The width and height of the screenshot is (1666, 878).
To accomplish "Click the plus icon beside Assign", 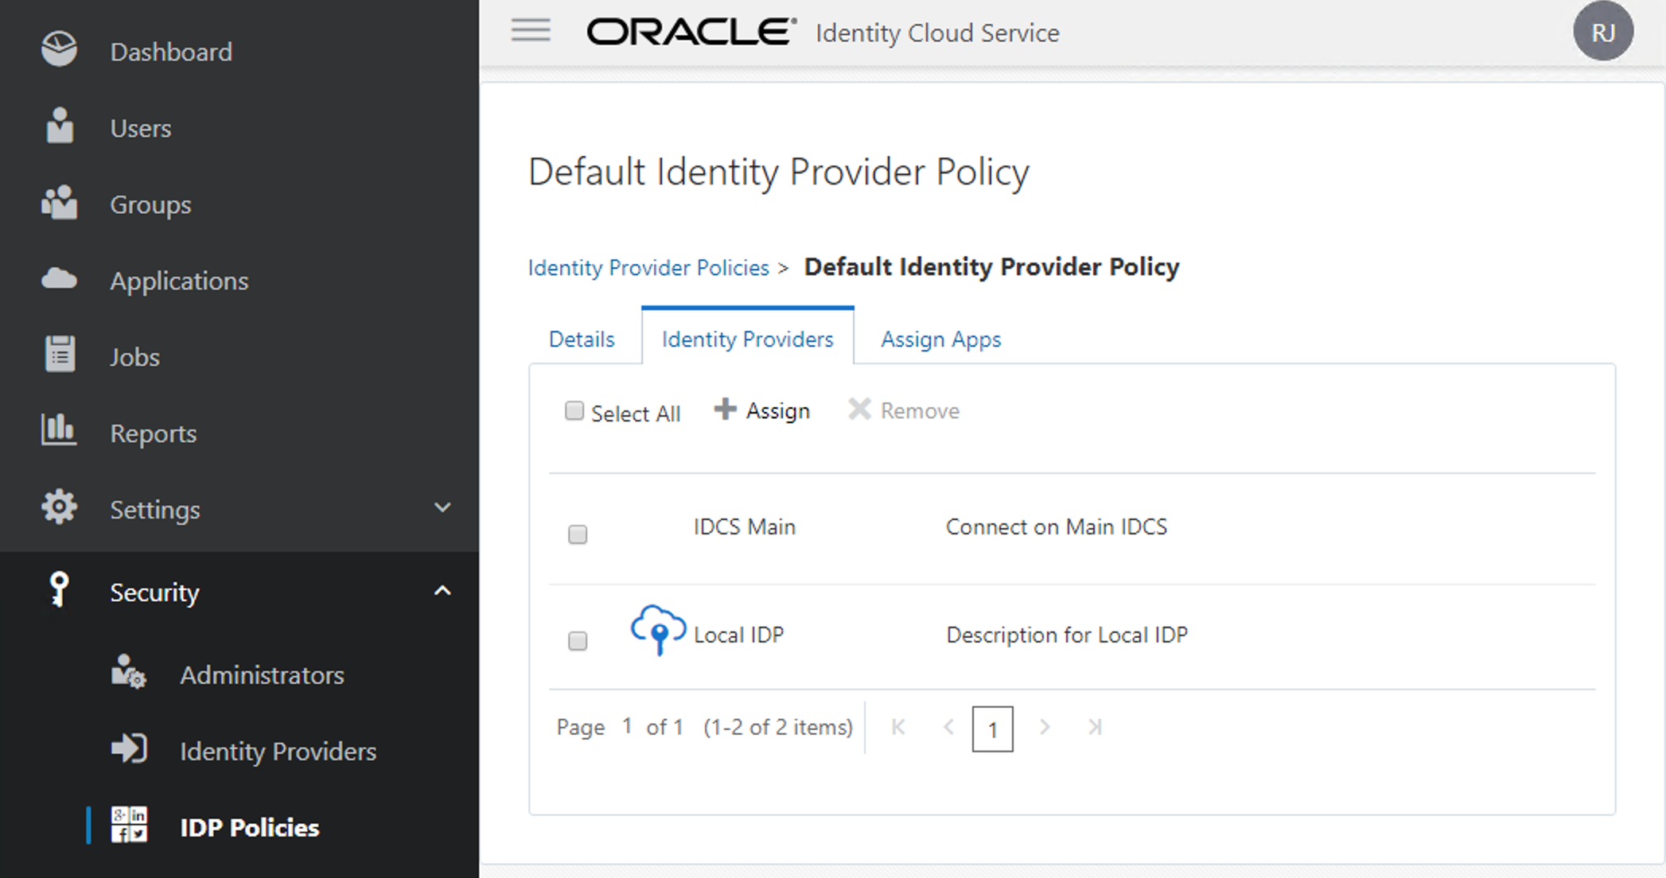I will [x=725, y=409].
